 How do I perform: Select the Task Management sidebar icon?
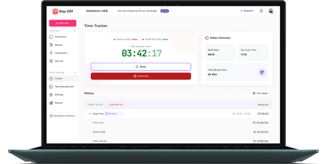[x=51, y=87]
